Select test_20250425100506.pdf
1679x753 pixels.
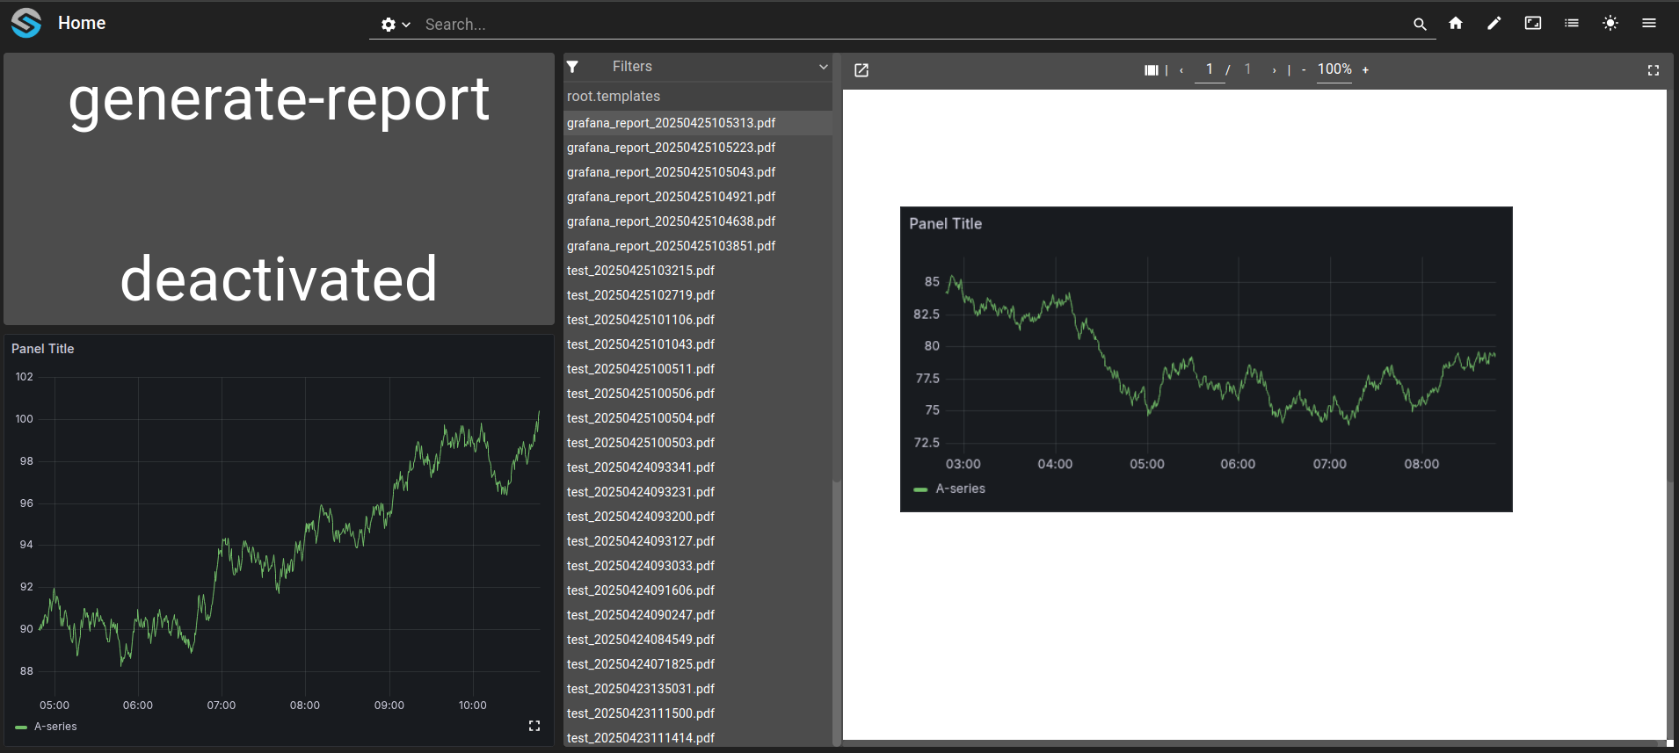[698, 394]
